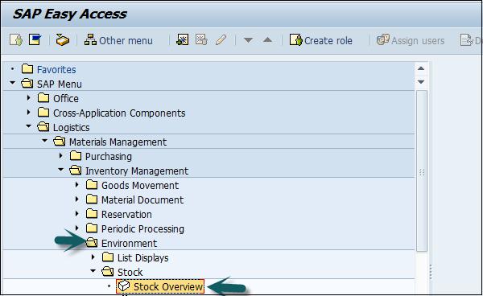This screenshot has height=296, width=483.
Task: Expand the Office folder
Action: click(29, 98)
